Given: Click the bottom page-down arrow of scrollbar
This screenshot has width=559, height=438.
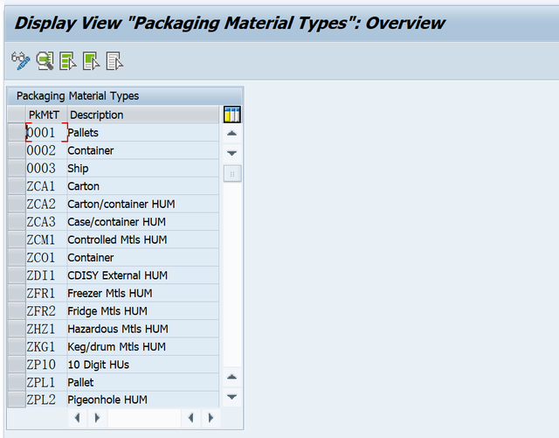Looking at the screenshot, I should (x=232, y=397).
